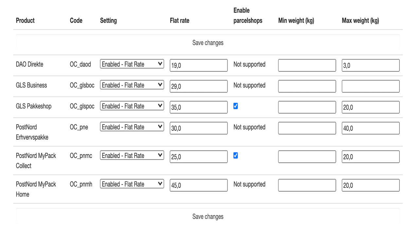Select PostNord Erhvervspakke's max weight input

pos(370,128)
